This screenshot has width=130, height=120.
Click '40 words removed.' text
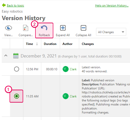click(x=95, y=71)
